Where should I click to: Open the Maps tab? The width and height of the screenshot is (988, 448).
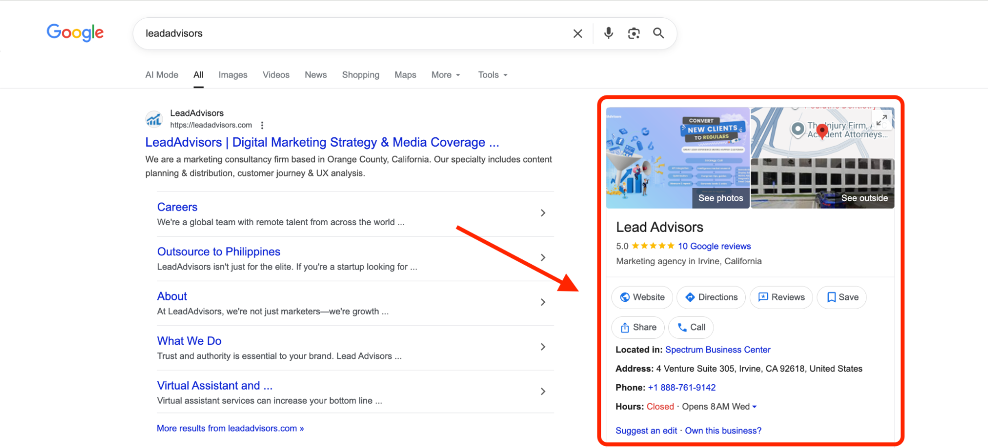coord(405,75)
